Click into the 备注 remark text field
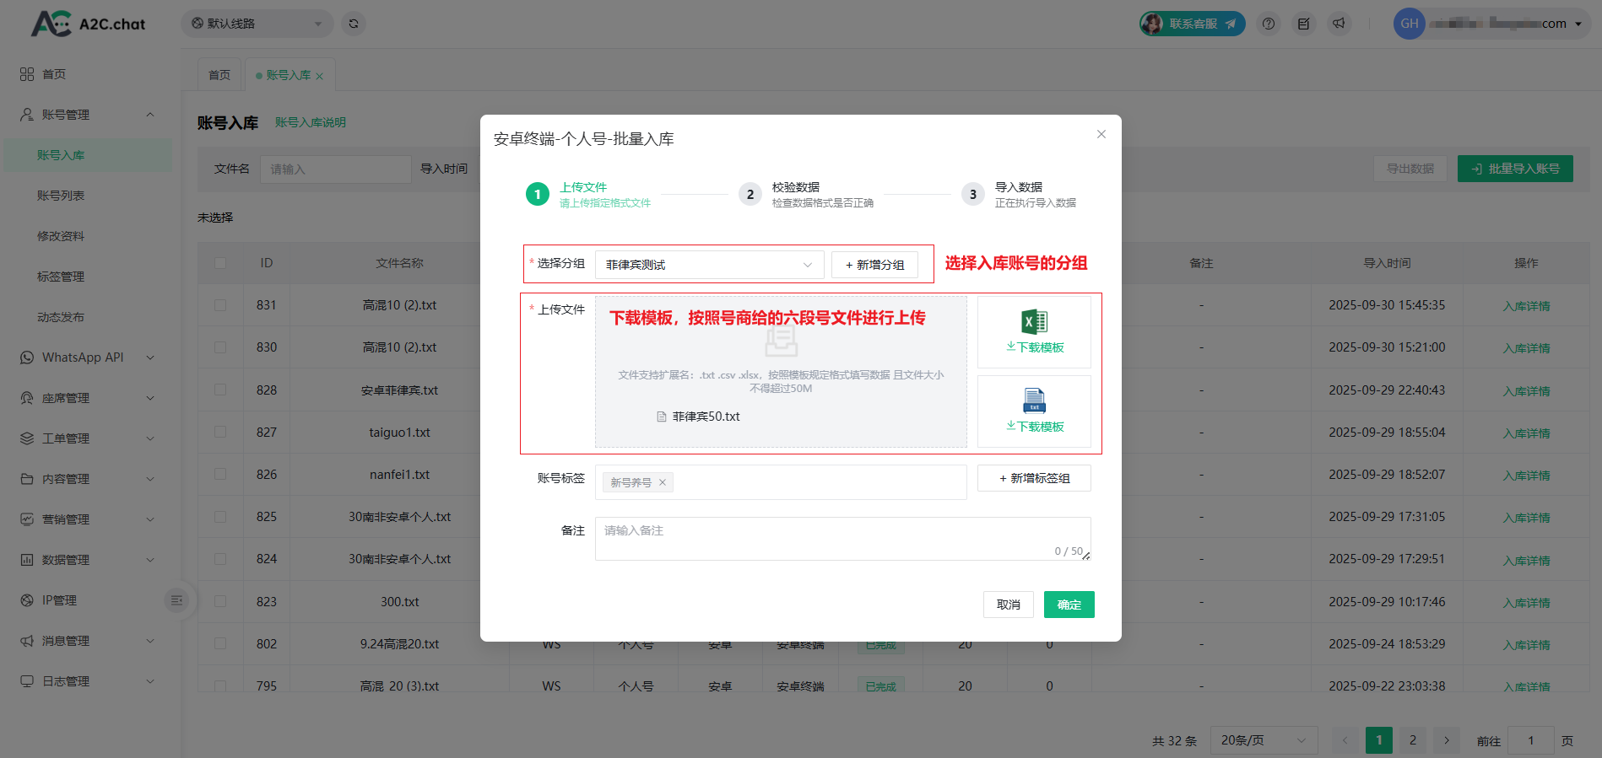 (x=842, y=538)
